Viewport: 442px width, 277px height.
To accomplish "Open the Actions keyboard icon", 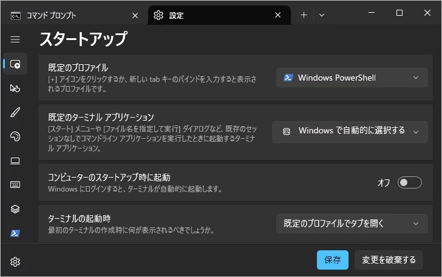I will [x=15, y=185].
